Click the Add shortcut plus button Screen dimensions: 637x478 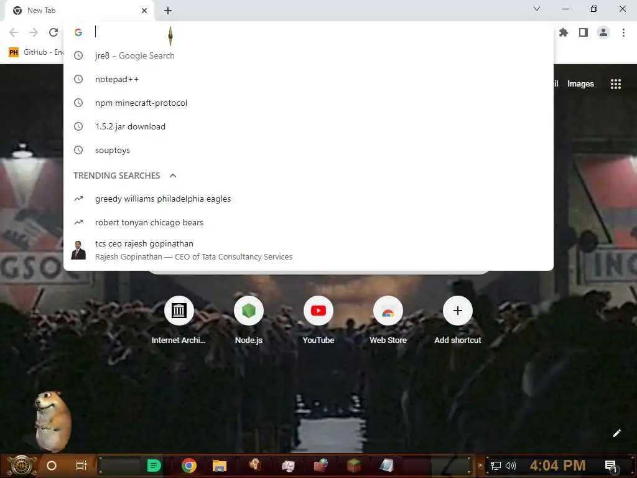[x=457, y=311]
